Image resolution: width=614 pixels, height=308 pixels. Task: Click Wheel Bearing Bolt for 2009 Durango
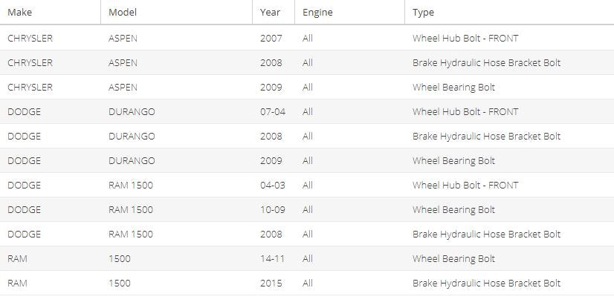[x=453, y=160]
